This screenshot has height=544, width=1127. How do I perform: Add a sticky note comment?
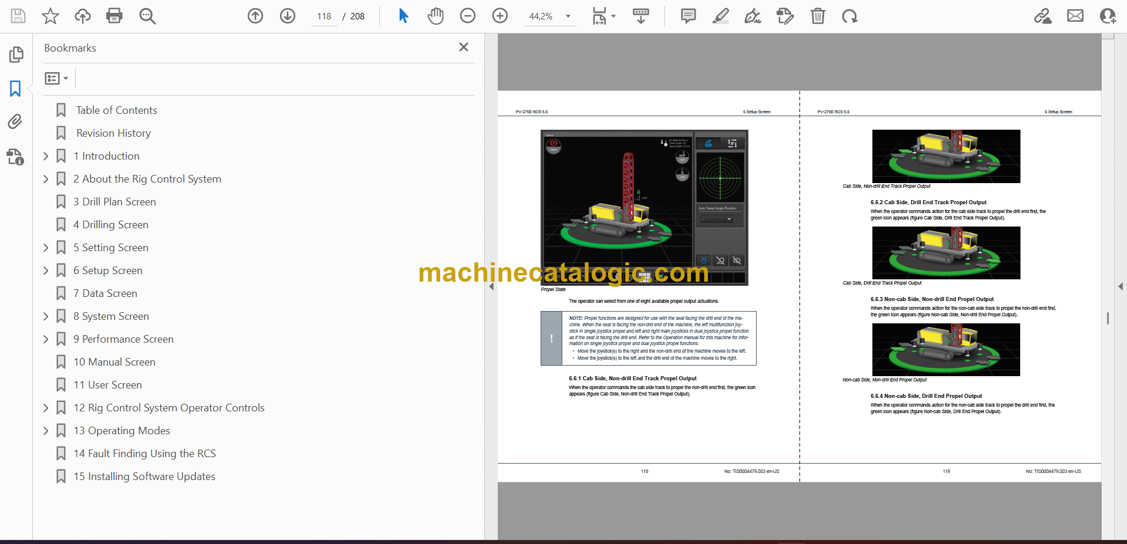point(688,16)
